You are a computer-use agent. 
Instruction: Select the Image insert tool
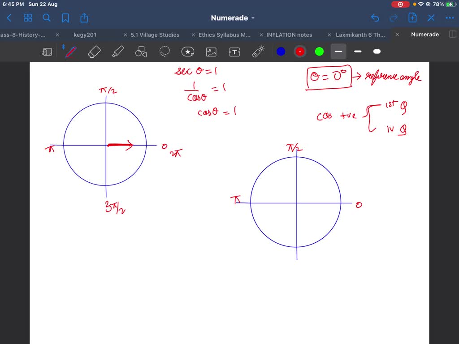click(211, 52)
